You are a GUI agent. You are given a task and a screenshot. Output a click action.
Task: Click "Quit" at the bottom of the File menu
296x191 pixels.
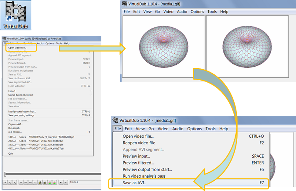tap(10, 153)
